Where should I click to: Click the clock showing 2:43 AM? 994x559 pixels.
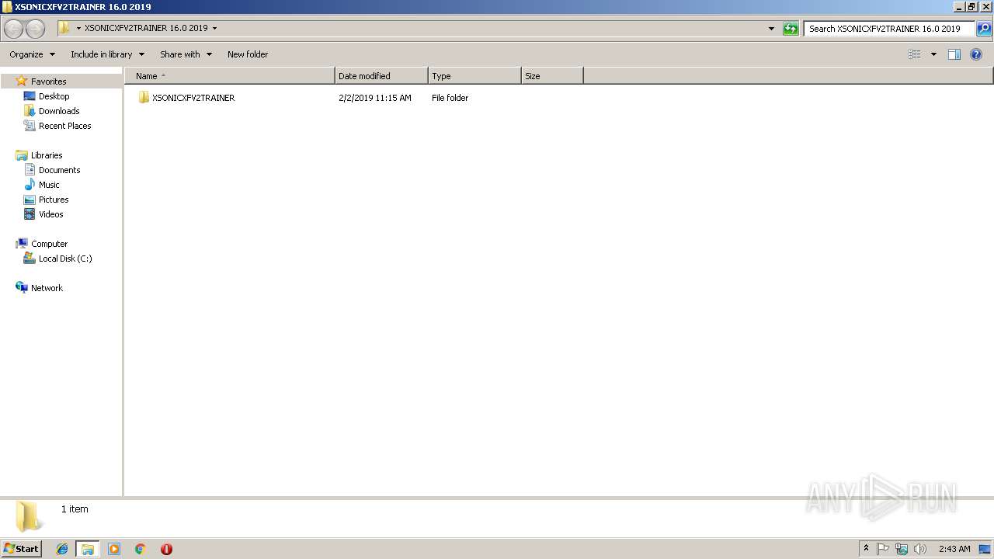(954, 549)
